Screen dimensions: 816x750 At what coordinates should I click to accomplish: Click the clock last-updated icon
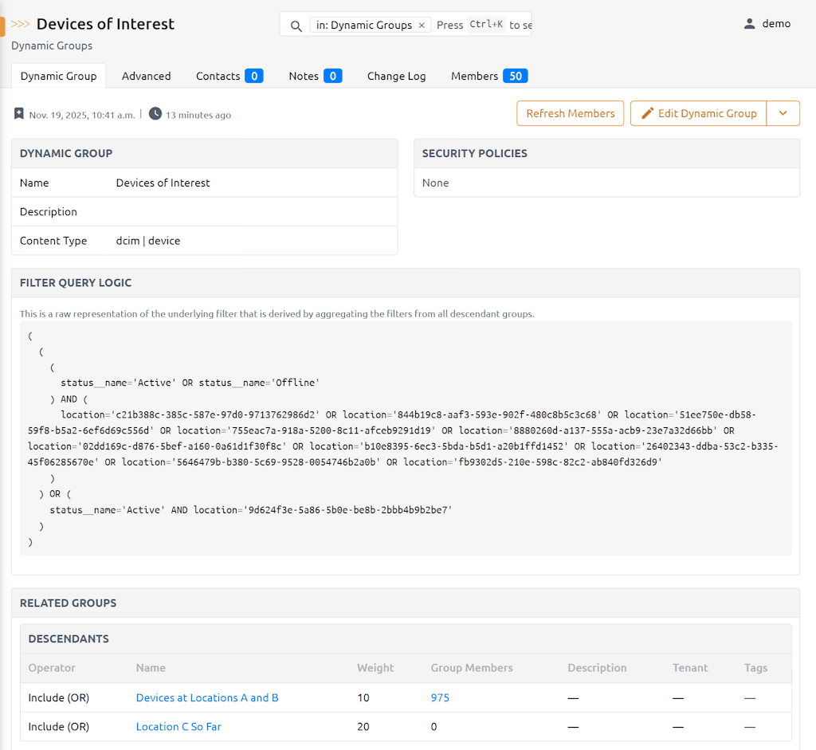(155, 114)
